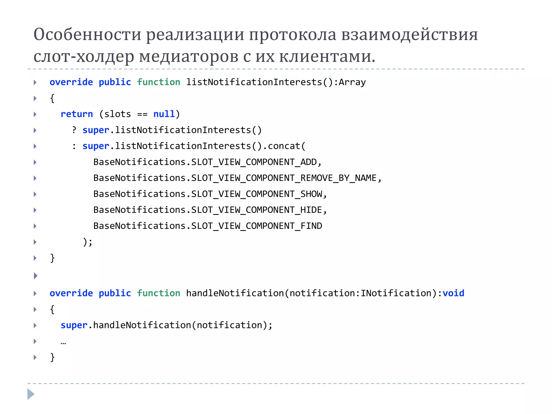This screenshot has width=552, height=414.
Task: Click '.concat(' at the end of the super call
Action: (284, 146)
